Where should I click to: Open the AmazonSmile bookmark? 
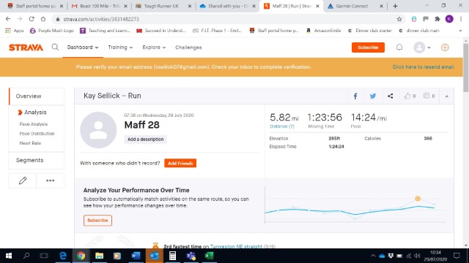[x=324, y=31]
